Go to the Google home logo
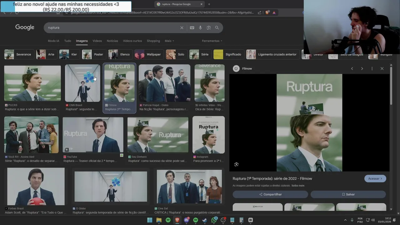 pyautogui.click(x=25, y=27)
